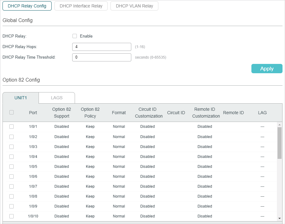Open the DHCP Interface Relay tab

(x=81, y=6)
